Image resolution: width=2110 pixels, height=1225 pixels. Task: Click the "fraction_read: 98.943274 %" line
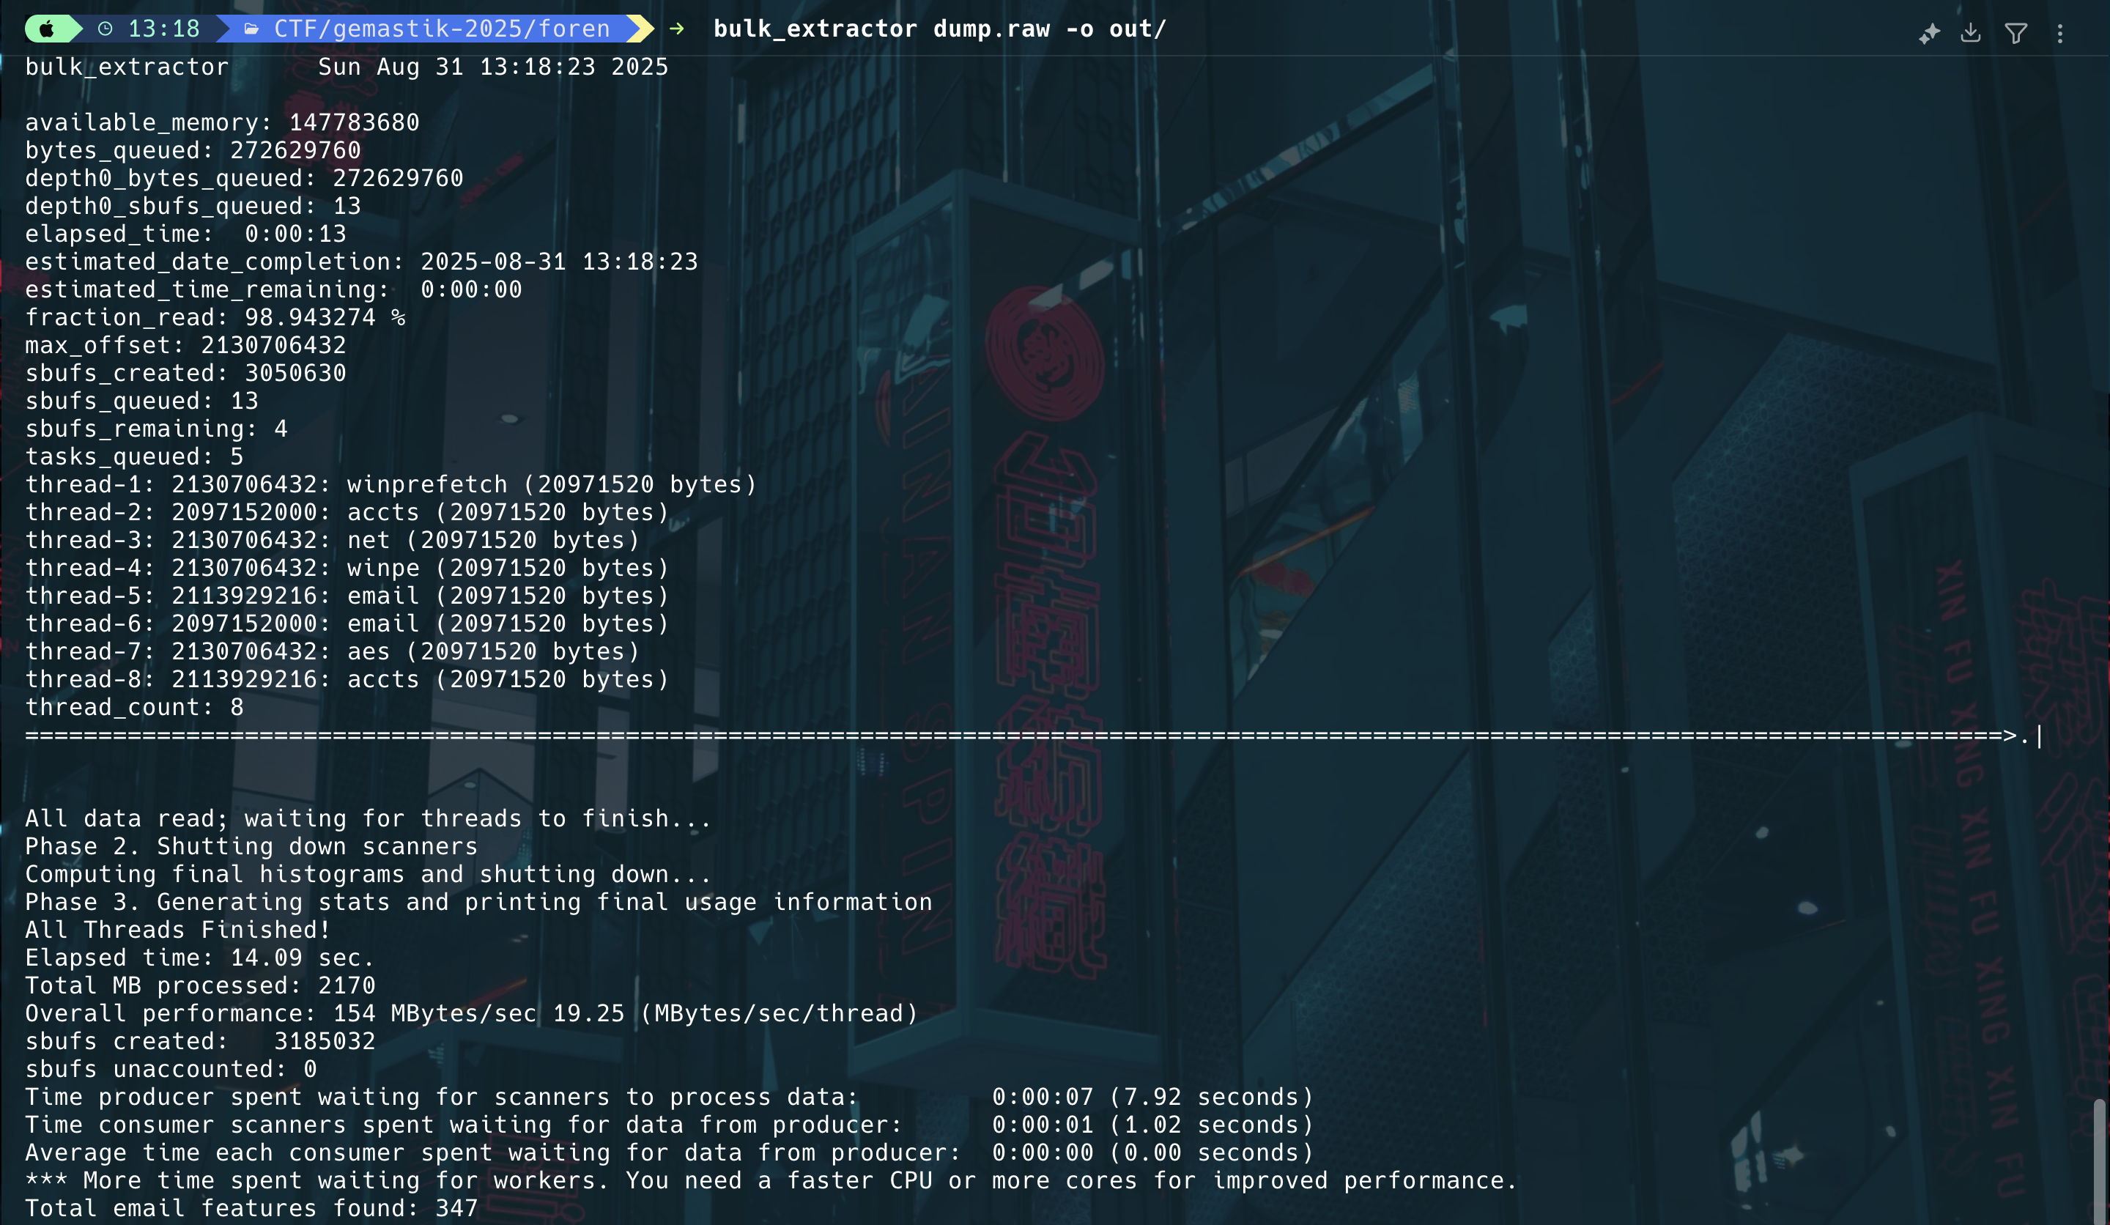215,317
